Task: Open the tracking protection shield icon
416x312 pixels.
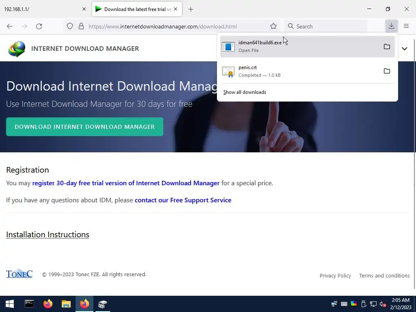Action: pyautogui.click(x=70, y=26)
